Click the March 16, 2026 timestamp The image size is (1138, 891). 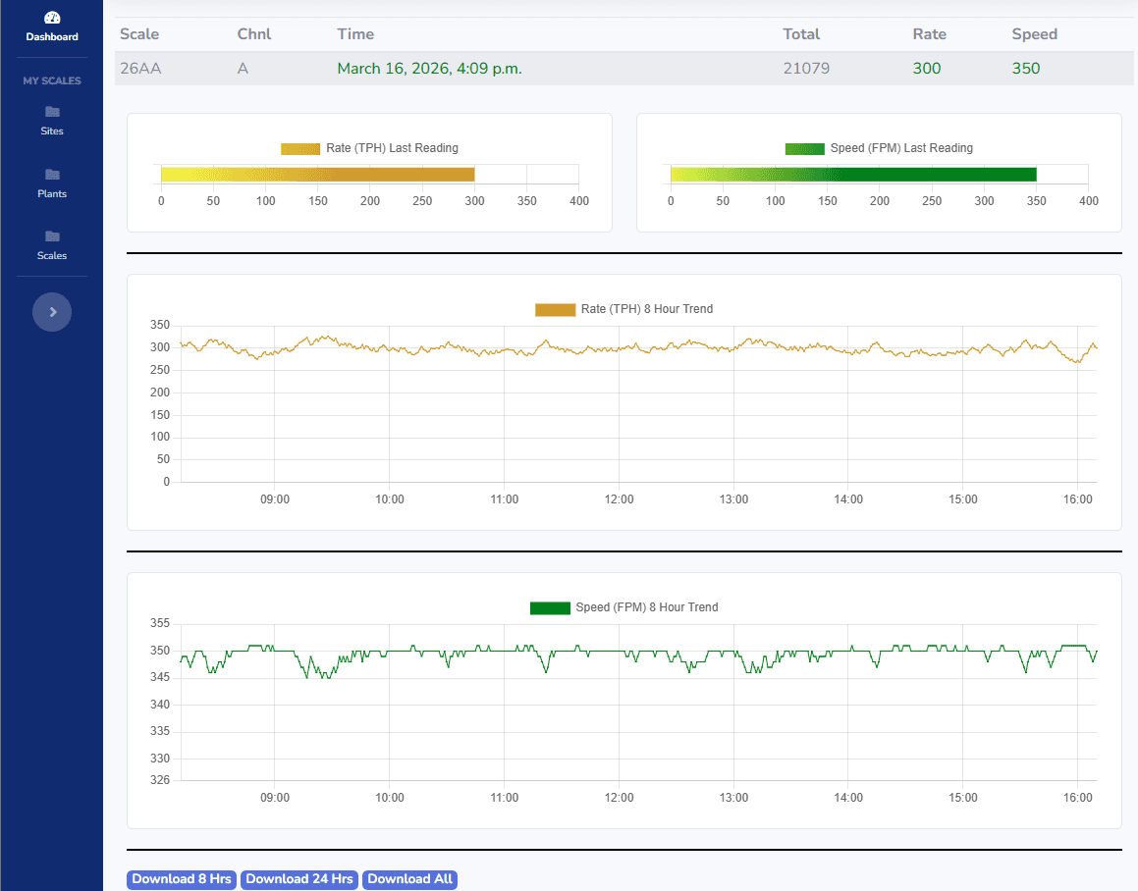coord(429,69)
